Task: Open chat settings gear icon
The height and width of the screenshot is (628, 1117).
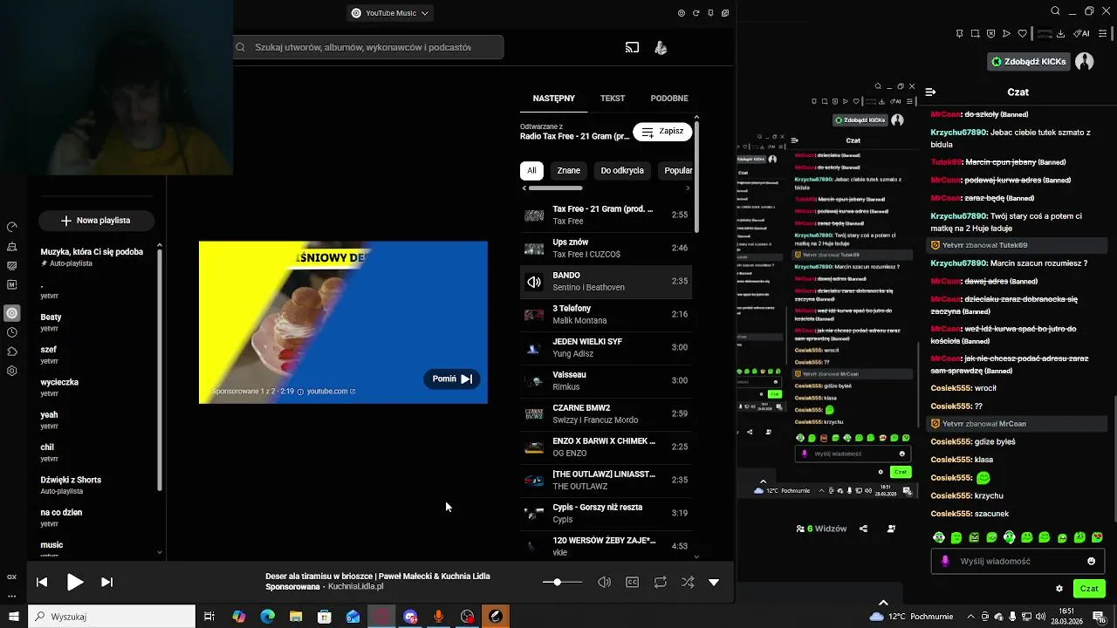Action: (1059, 589)
